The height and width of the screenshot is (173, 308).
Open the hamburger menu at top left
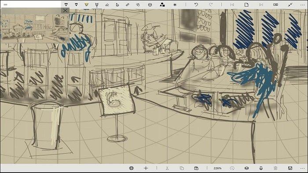point(5,5)
